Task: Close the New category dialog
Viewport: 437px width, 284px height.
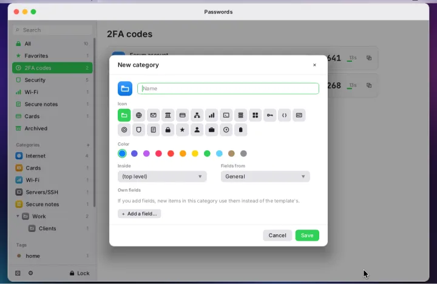Action: point(314,65)
